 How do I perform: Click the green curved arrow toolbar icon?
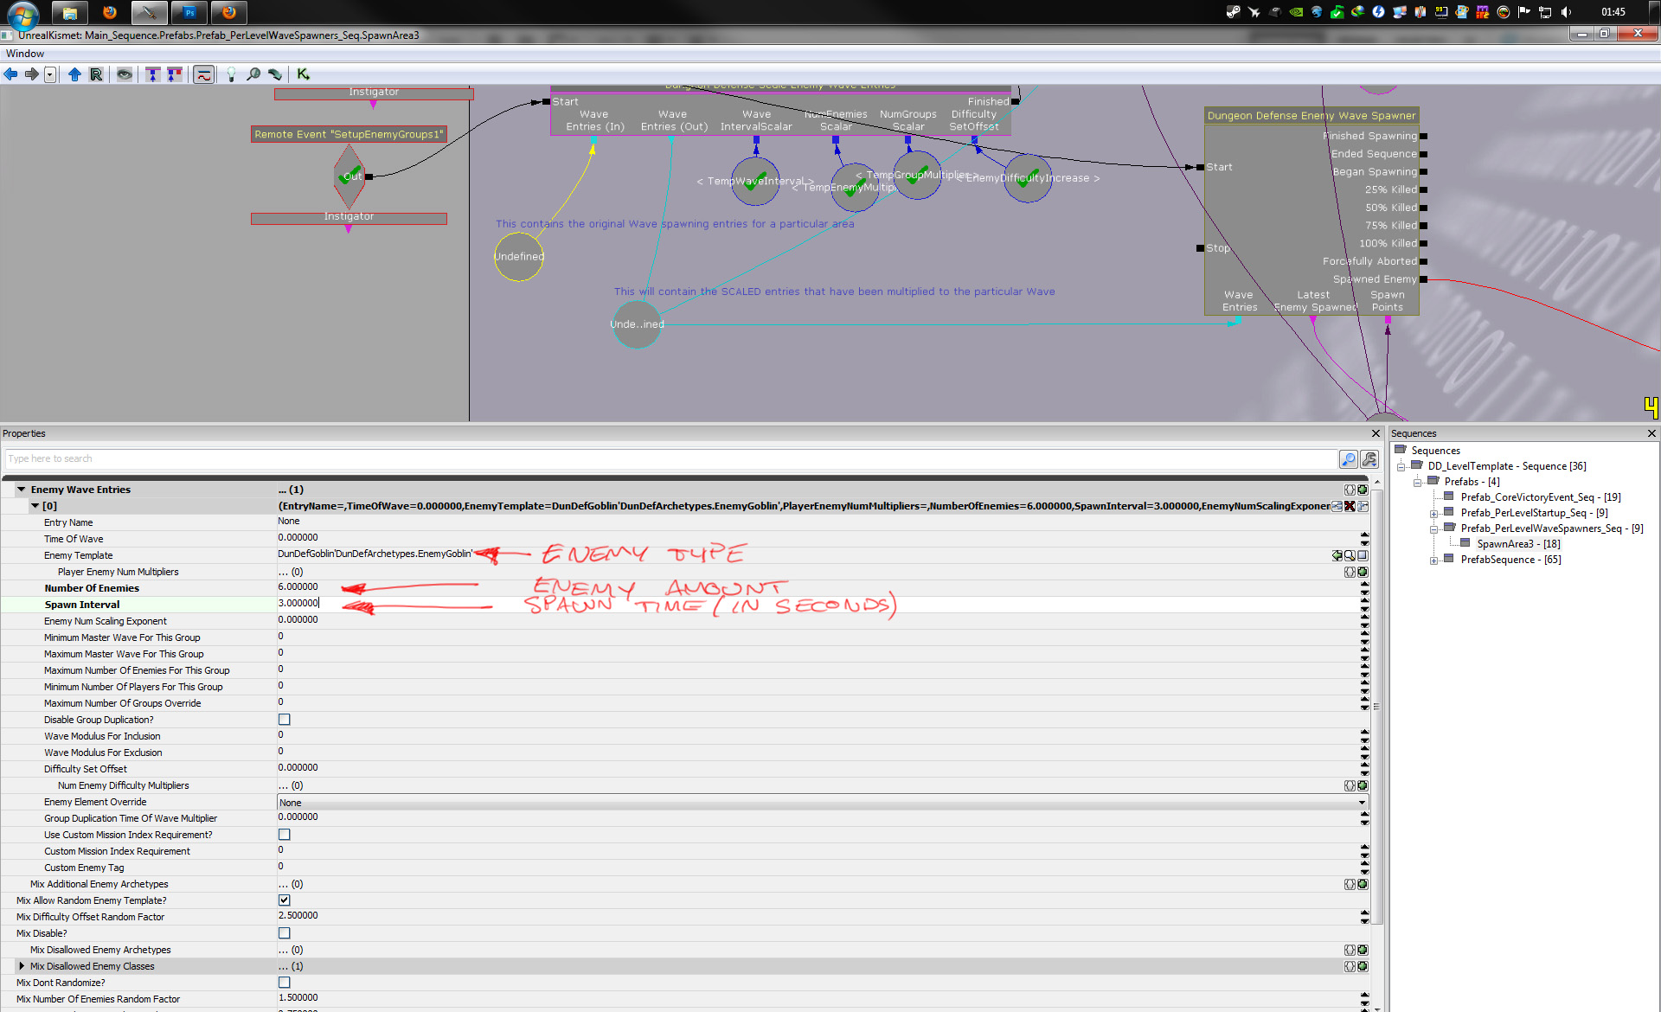(275, 74)
